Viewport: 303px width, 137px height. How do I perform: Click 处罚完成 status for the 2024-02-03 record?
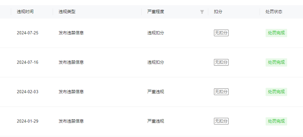(x=276, y=92)
